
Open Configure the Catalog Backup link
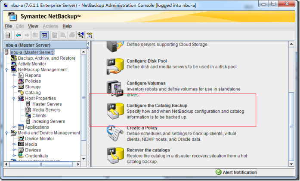pyautogui.click(x=157, y=106)
